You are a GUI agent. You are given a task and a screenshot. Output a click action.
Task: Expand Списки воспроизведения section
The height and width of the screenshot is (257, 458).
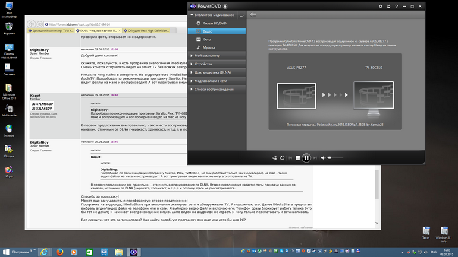click(x=217, y=89)
